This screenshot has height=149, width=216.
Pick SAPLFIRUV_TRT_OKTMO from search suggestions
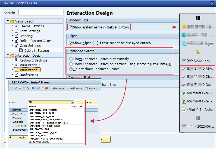(56, 110)
